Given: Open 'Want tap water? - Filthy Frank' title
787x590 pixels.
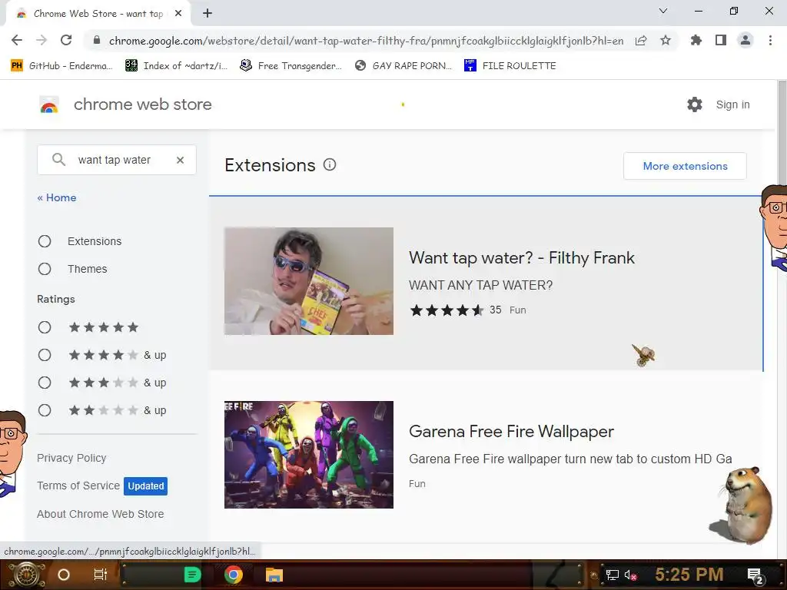Looking at the screenshot, I should coord(522,258).
